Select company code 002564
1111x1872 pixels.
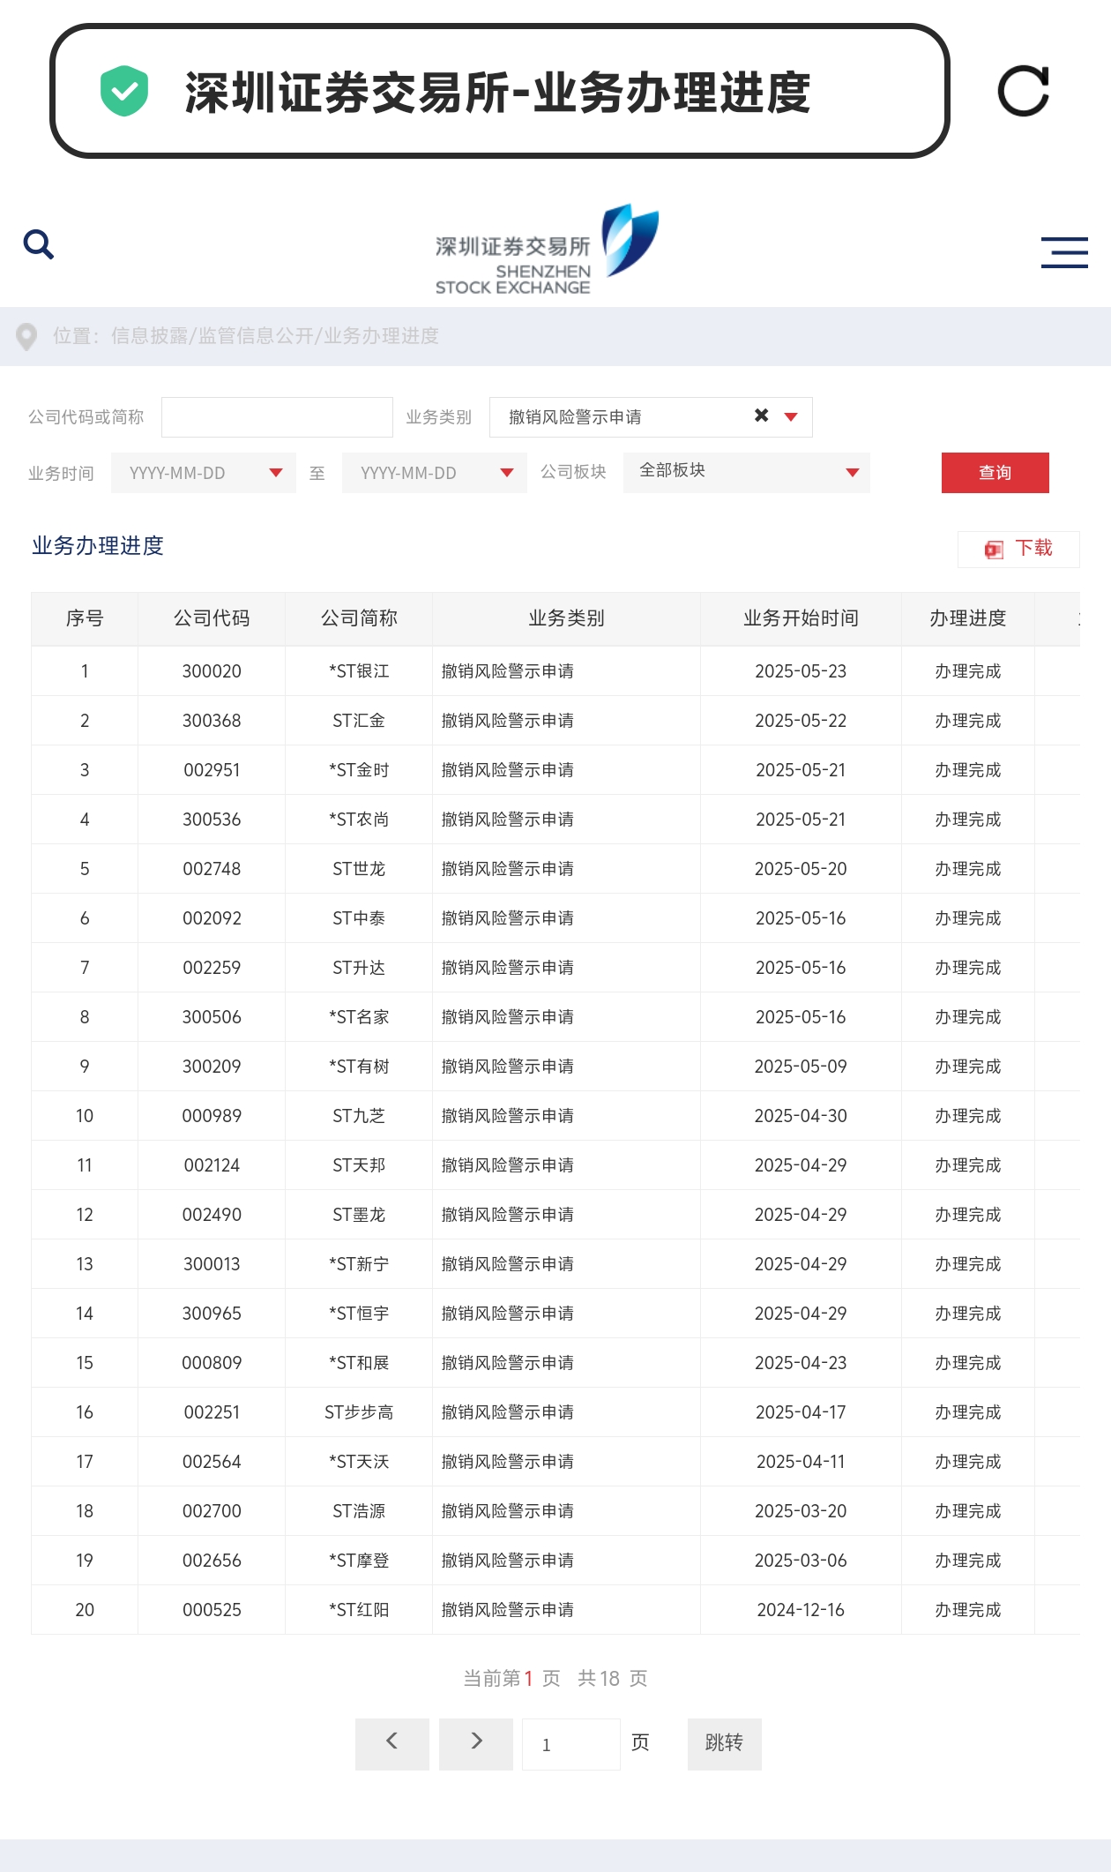[x=212, y=1462]
